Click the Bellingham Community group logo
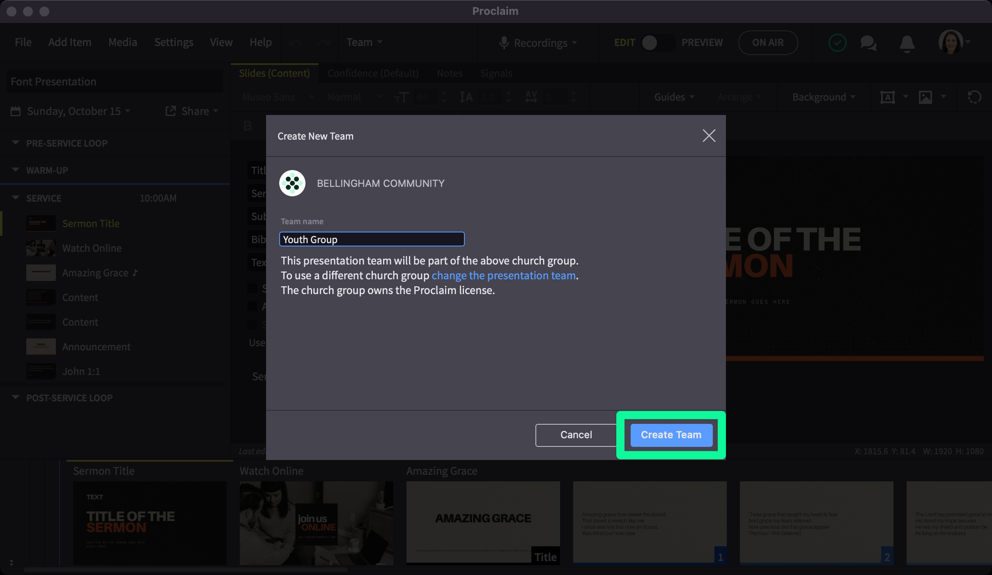This screenshot has height=575, width=992. click(x=292, y=183)
